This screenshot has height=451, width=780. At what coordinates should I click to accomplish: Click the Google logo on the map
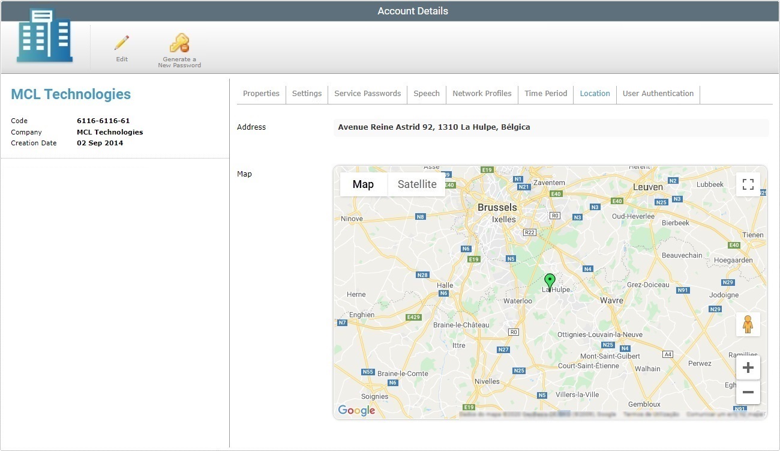356,410
